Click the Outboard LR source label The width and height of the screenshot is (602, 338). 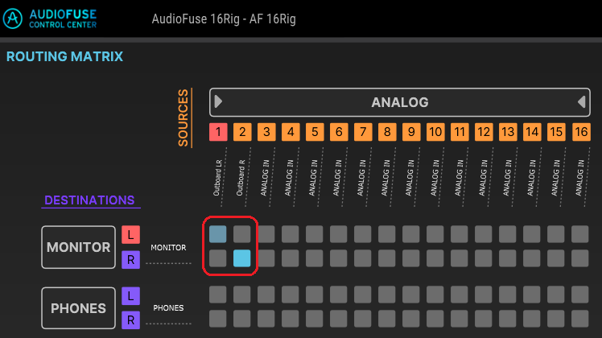[218, 177]
